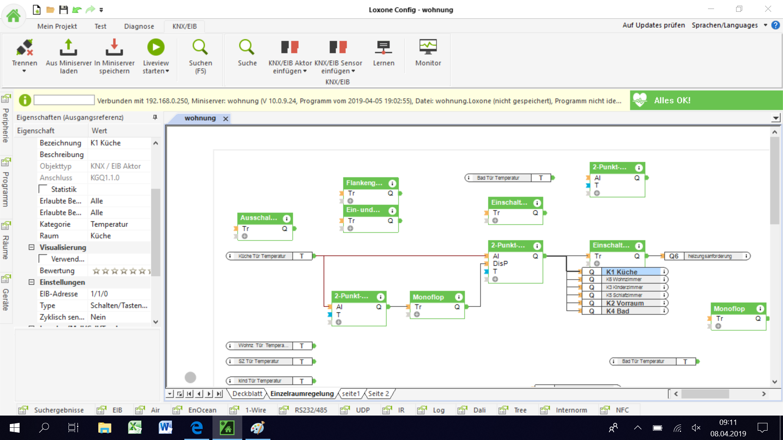
Task: Switch to the Diagnose ribbon tab
Action: click(139, 26)
